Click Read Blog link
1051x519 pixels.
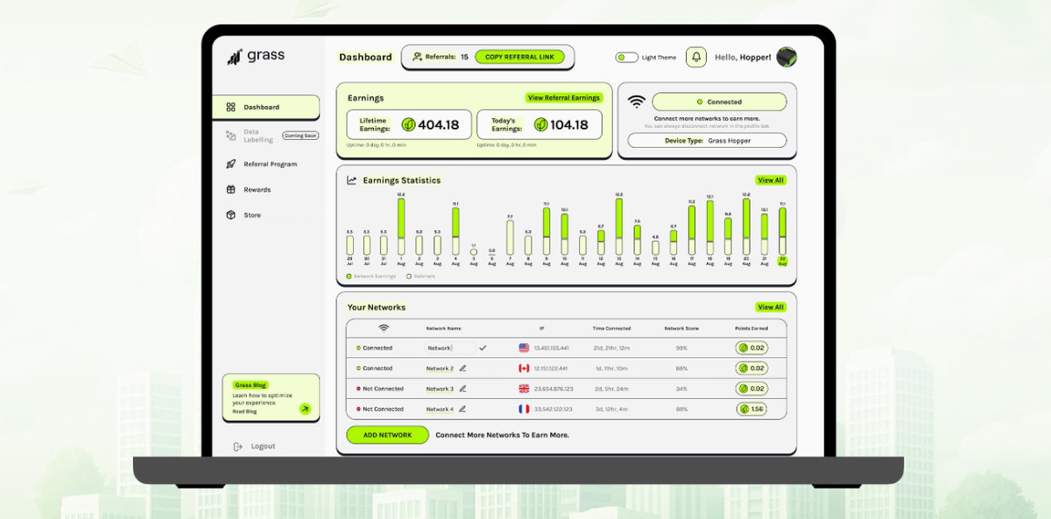tap(244, 411)
